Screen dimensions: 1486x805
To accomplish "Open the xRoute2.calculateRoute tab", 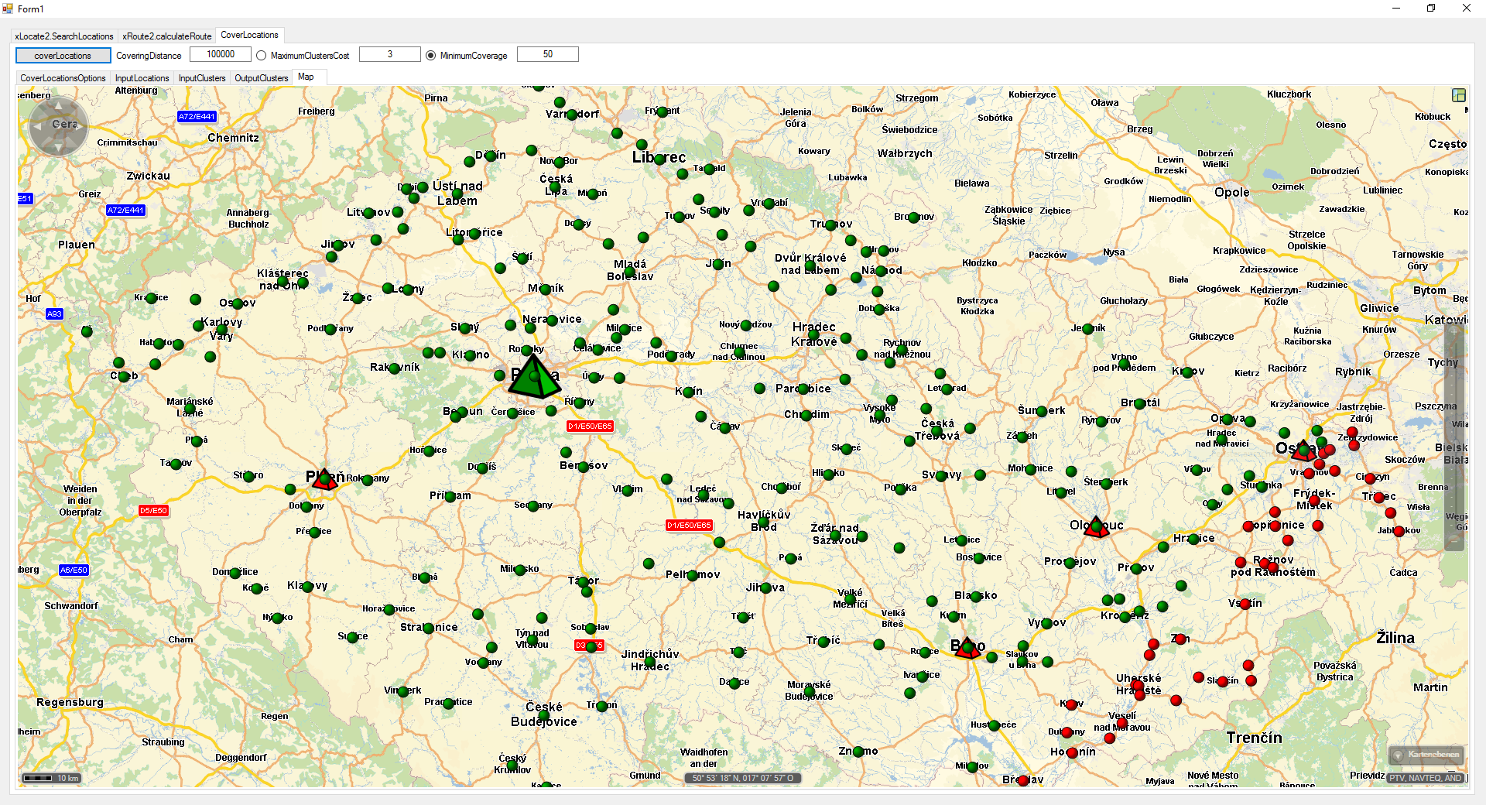I will (x=166, y=36).
